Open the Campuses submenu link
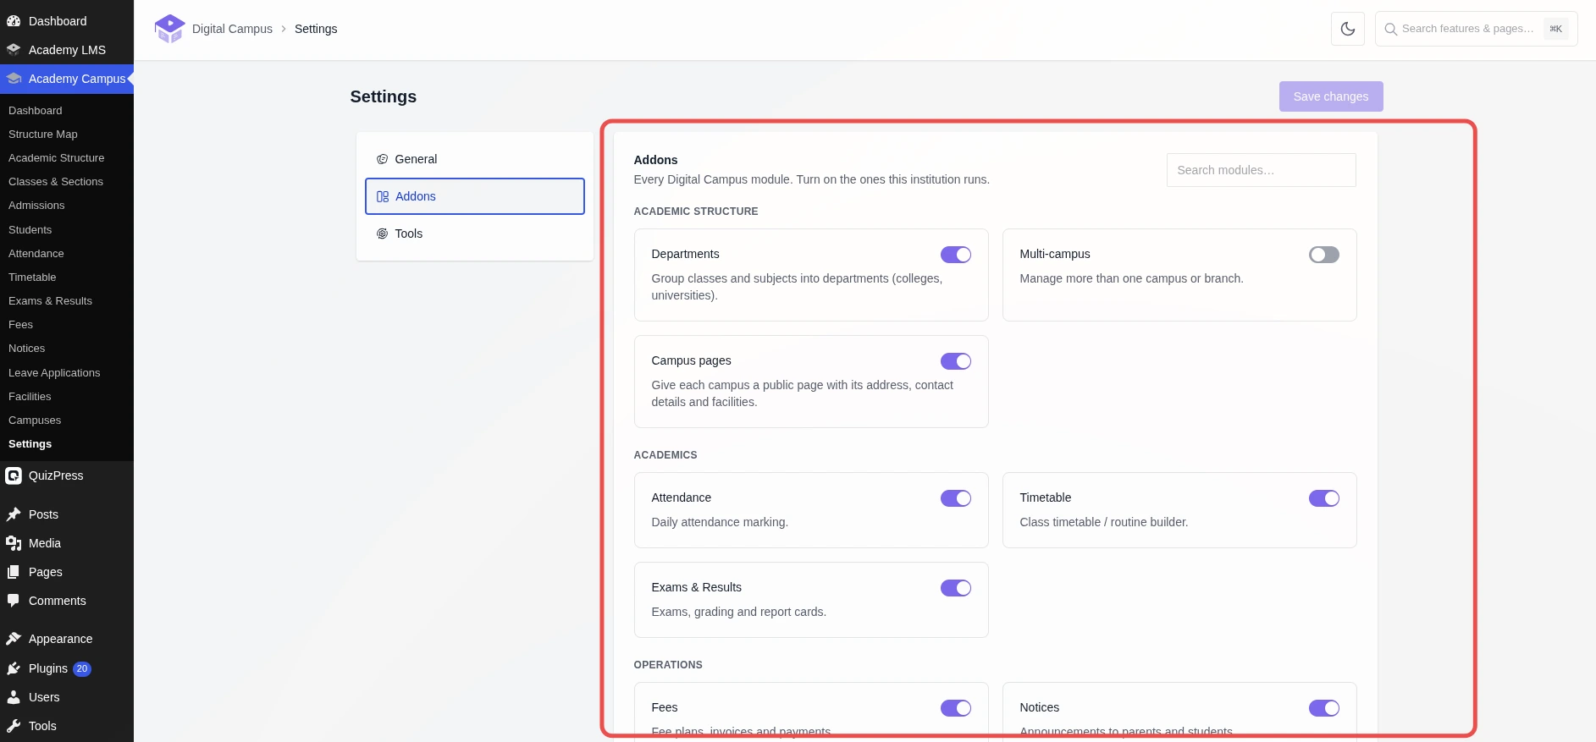Image resolution: width=1596 pixels, height=742 pixels. tap(35, 420)
